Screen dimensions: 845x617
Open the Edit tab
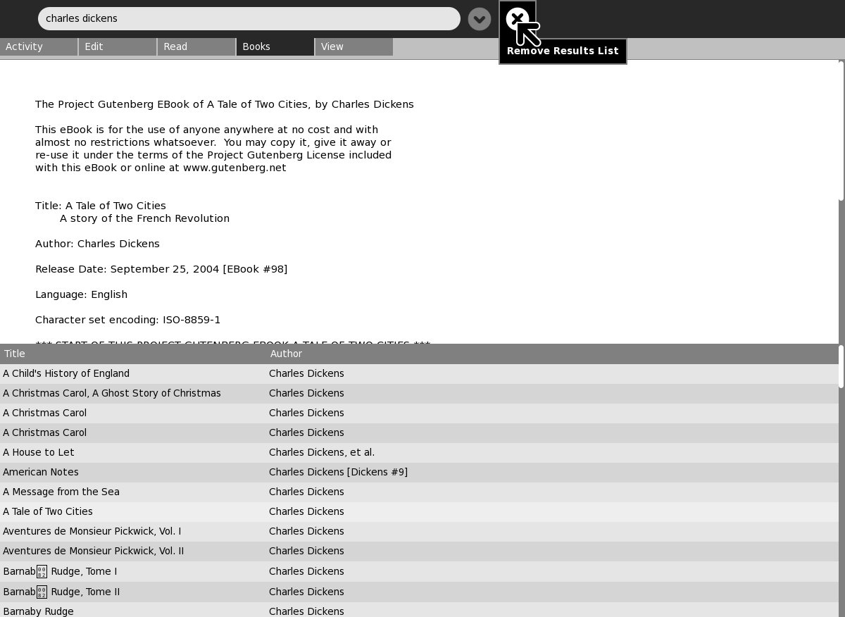(118, 46)
